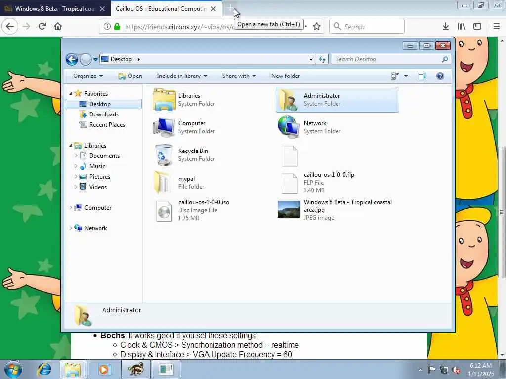The image size is (506, 379).
Task: Open the view options dropdown arrow
Action: click(406, 76)
